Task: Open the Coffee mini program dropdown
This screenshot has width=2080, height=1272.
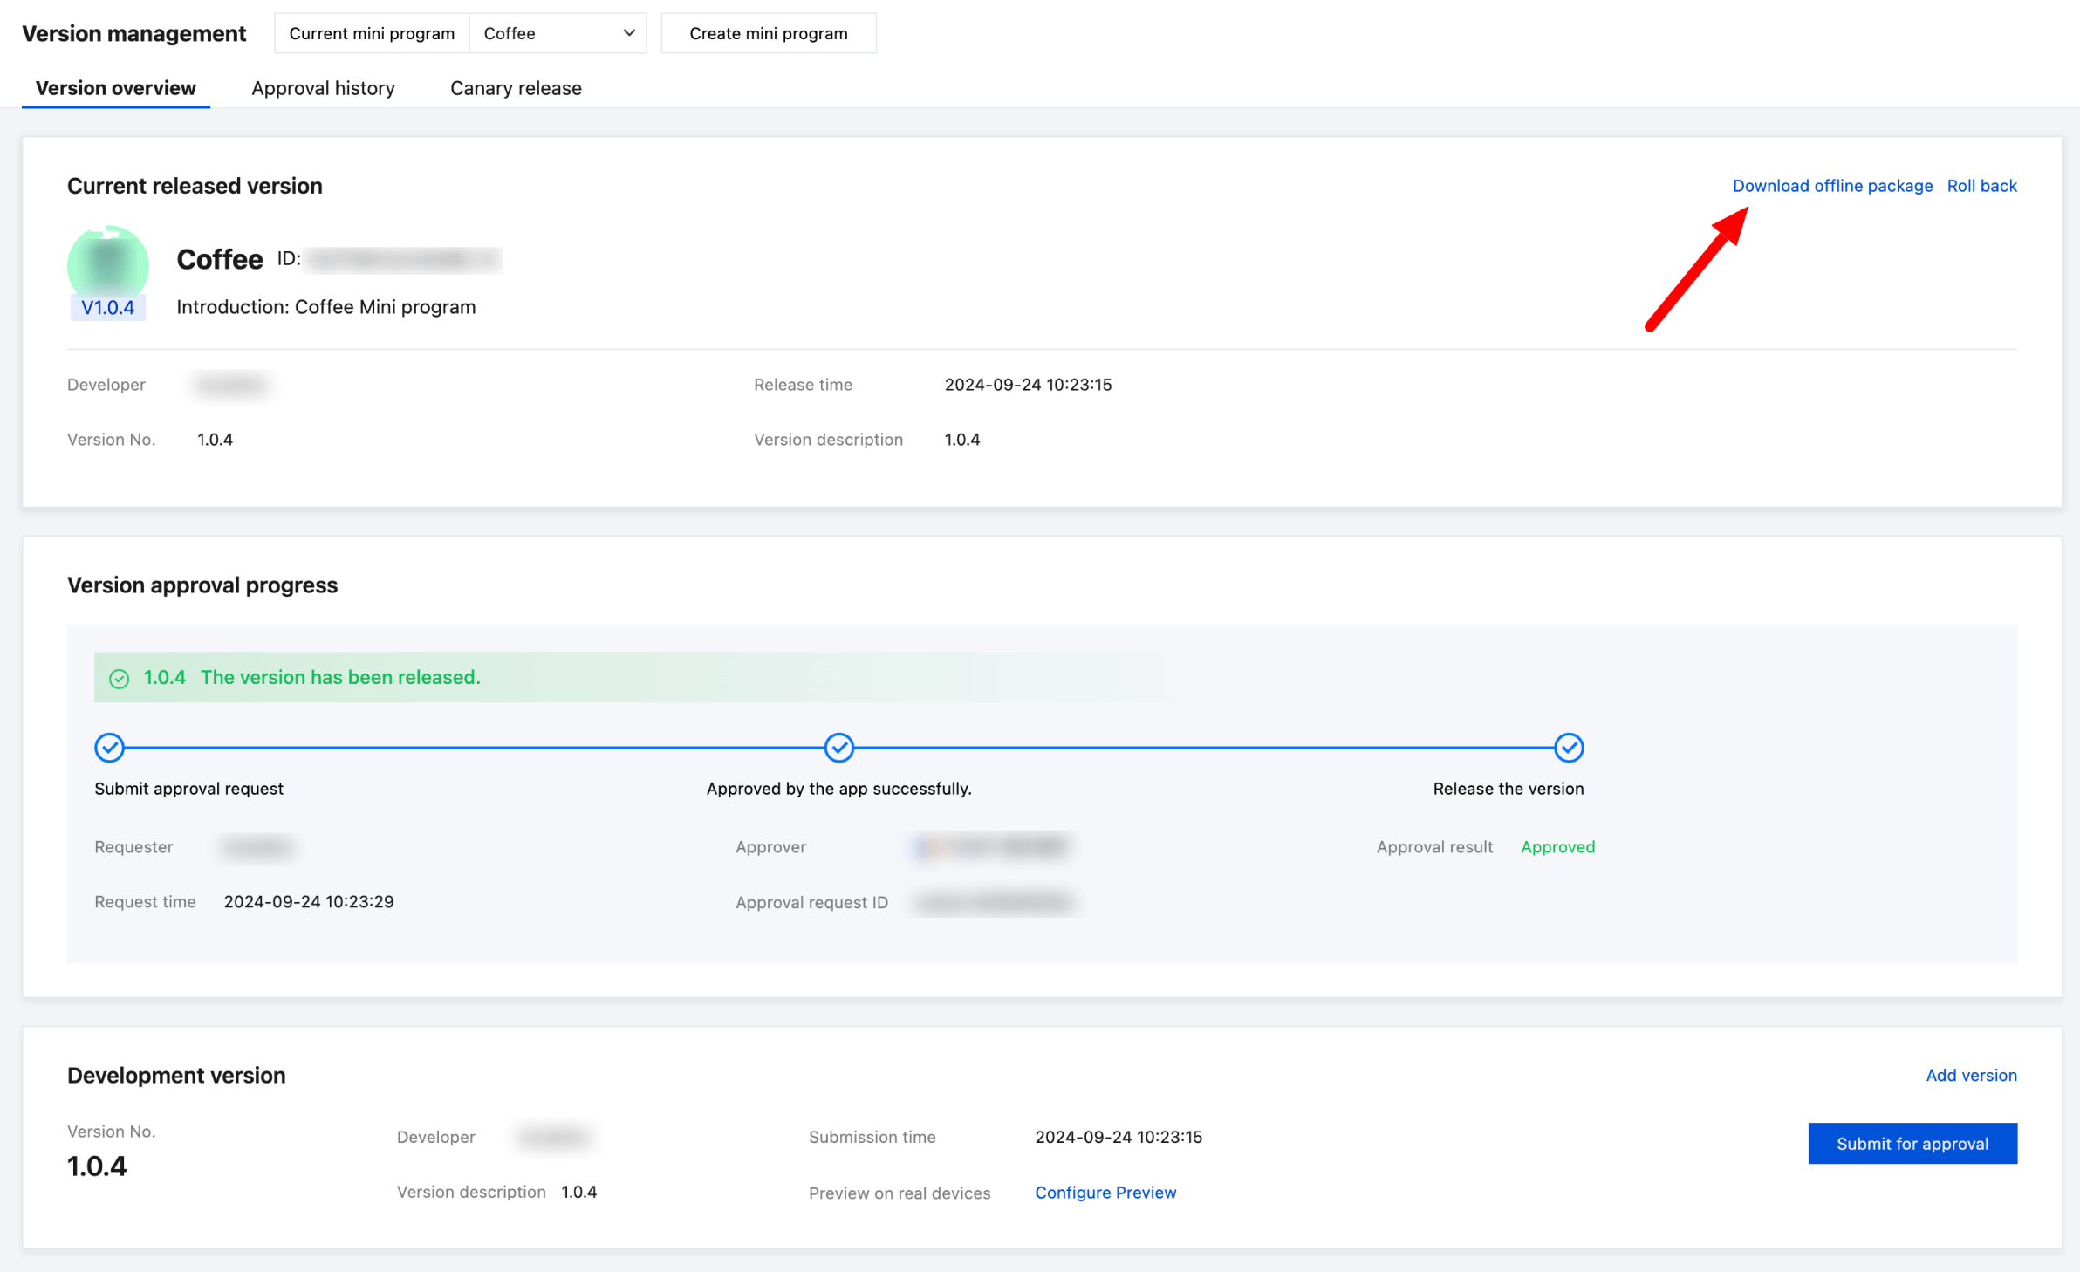Action: coord(557,33)
